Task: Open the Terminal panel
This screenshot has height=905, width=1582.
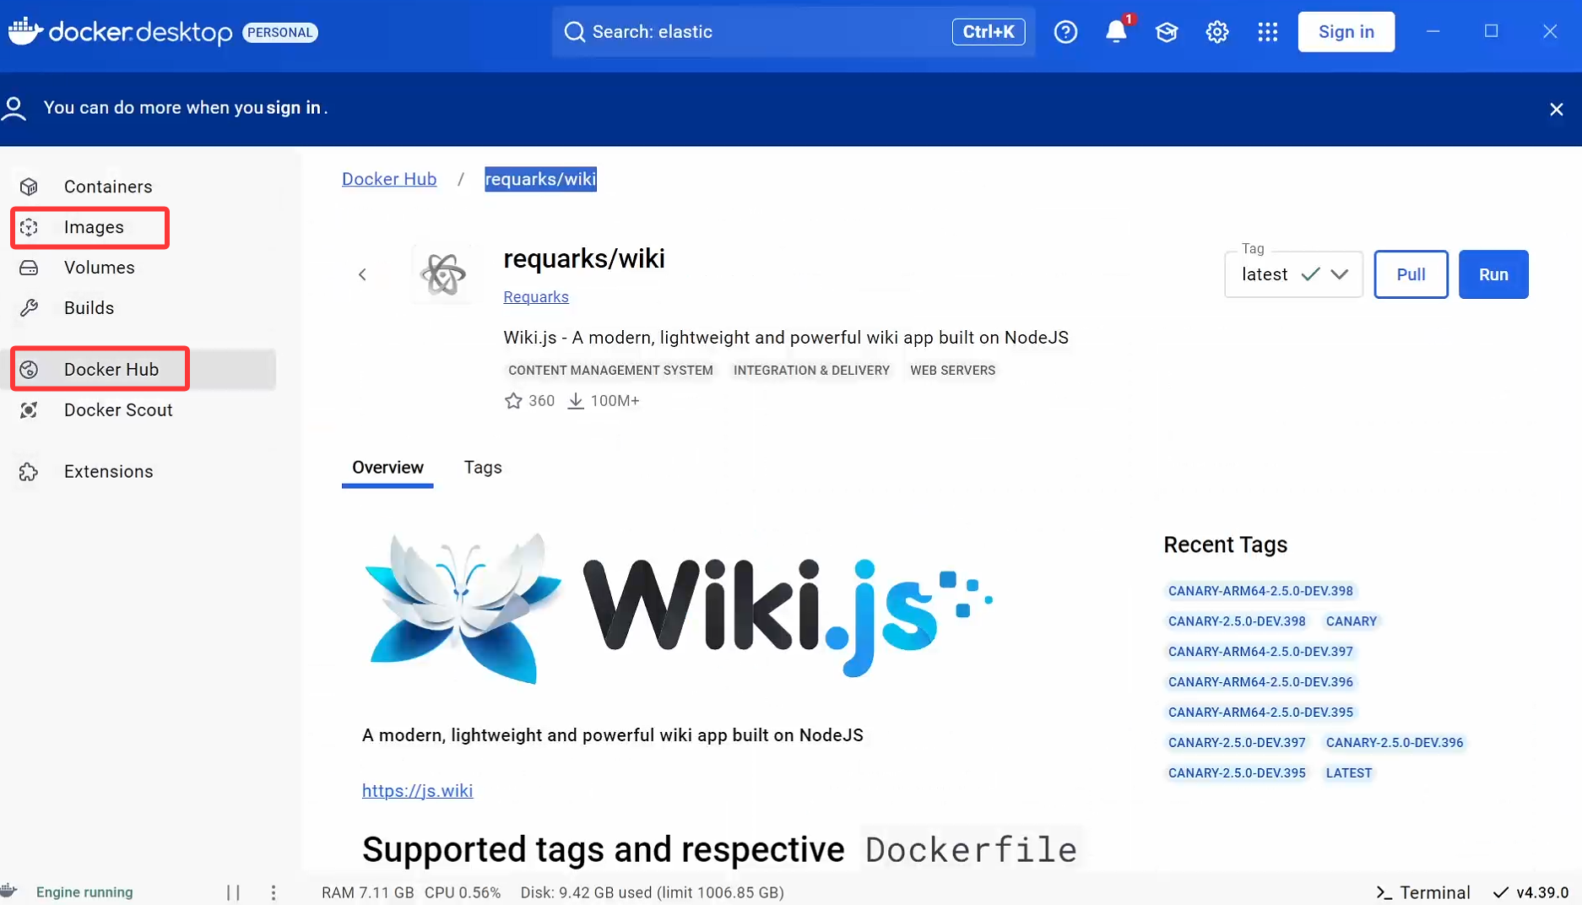Action: 1423,892
